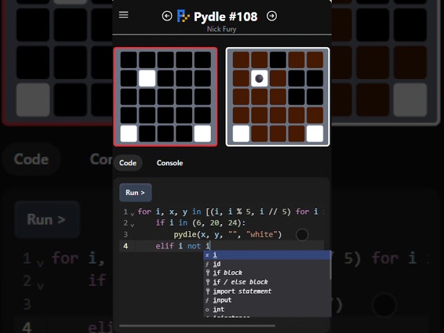Choose 'if block' snippet suggestion

click(266, 273)
